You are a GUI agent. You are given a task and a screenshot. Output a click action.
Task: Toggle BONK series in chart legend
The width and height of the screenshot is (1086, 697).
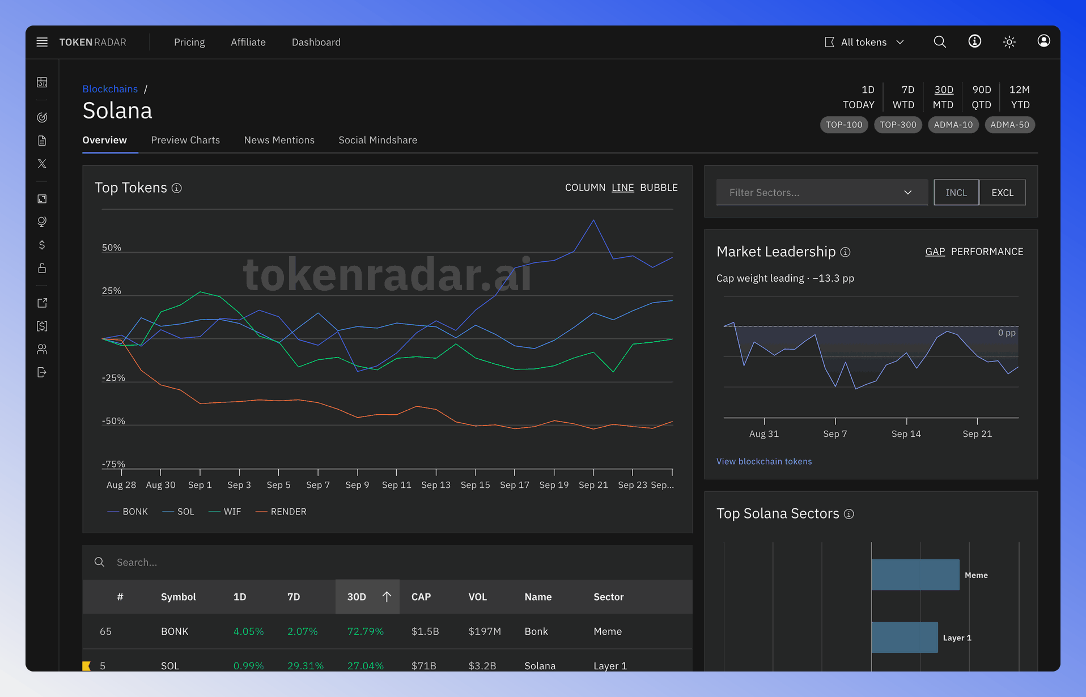click(128, 512)
